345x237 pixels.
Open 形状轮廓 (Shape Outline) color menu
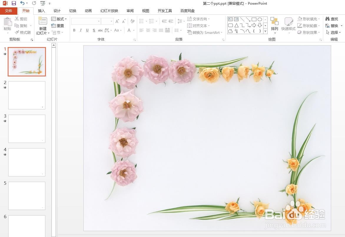tap(308, 26)
